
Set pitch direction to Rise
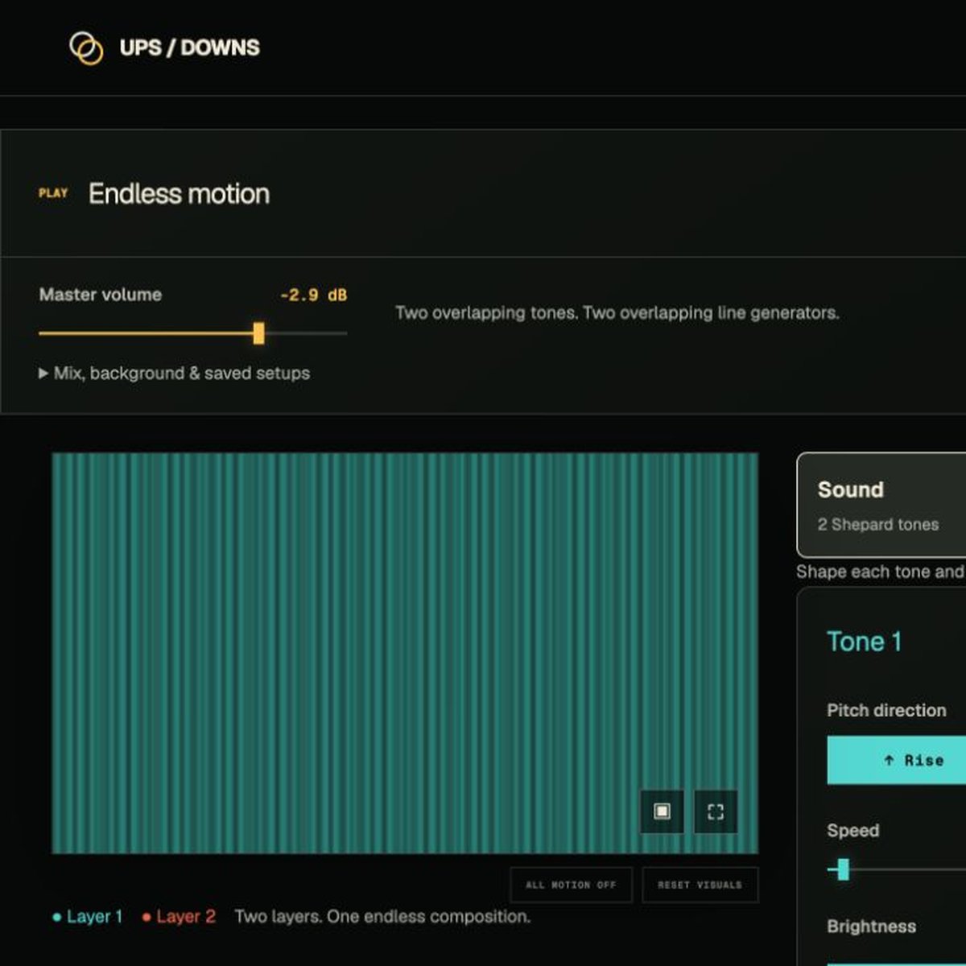coord(897,760)
